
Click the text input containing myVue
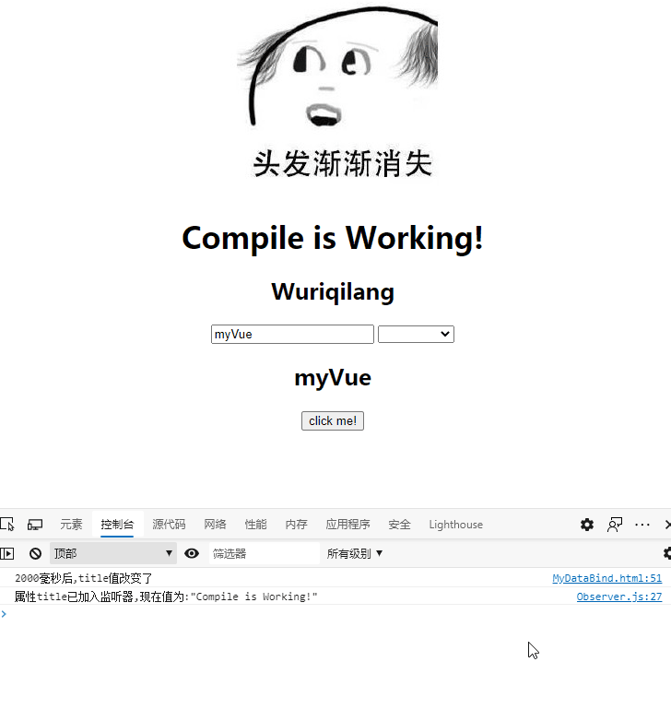292,335
